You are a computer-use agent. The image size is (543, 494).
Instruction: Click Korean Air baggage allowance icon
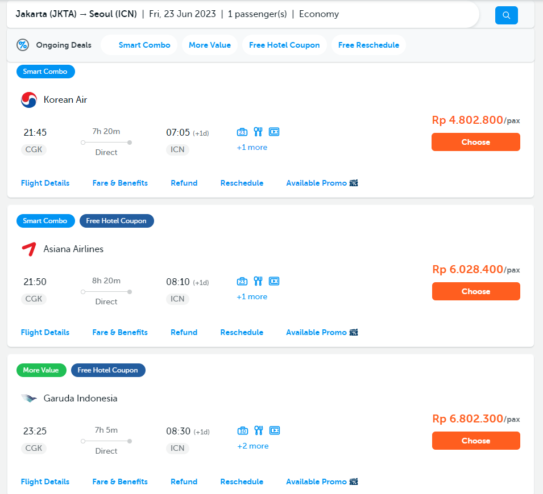pos(242,132)
